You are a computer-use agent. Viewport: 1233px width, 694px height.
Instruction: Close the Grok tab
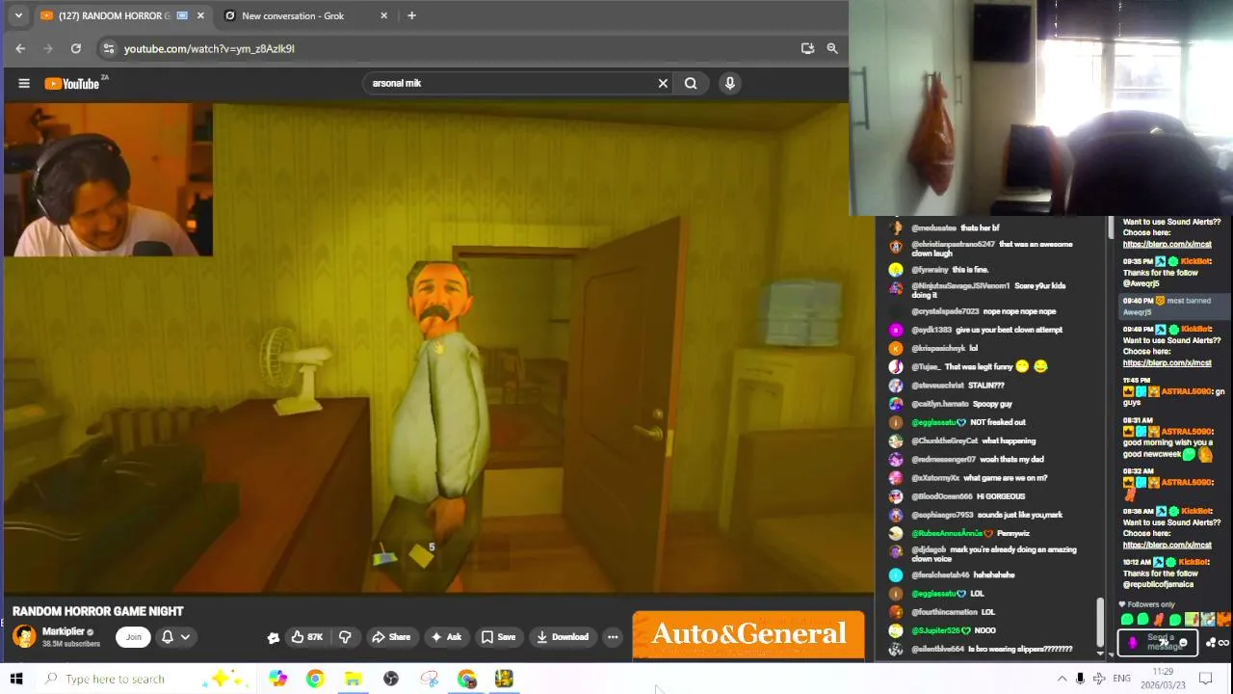(x=384, y=15)
